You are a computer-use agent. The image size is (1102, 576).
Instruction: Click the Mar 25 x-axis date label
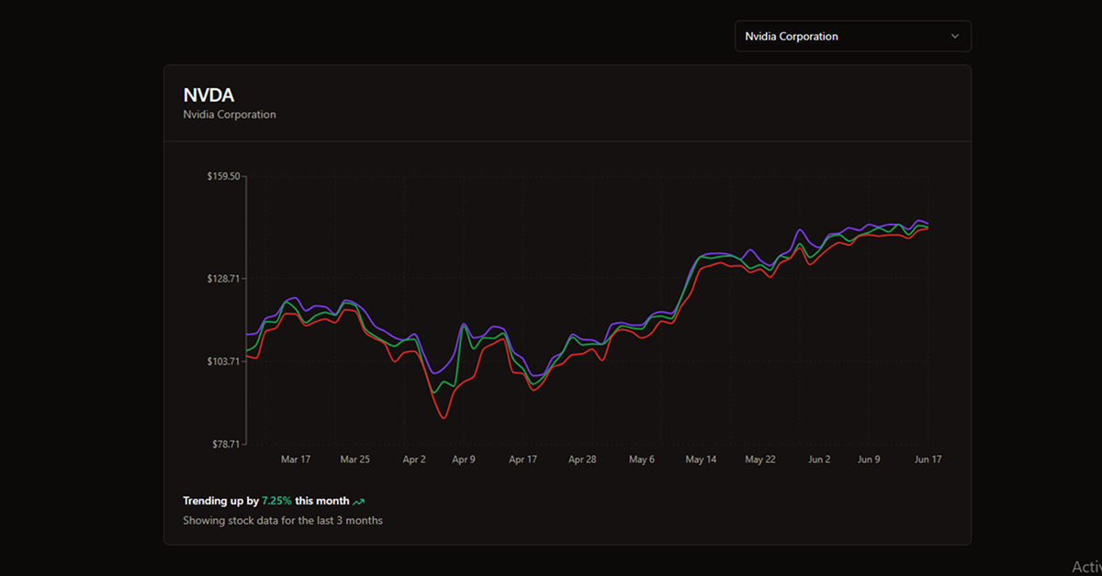tap(354, 460)
